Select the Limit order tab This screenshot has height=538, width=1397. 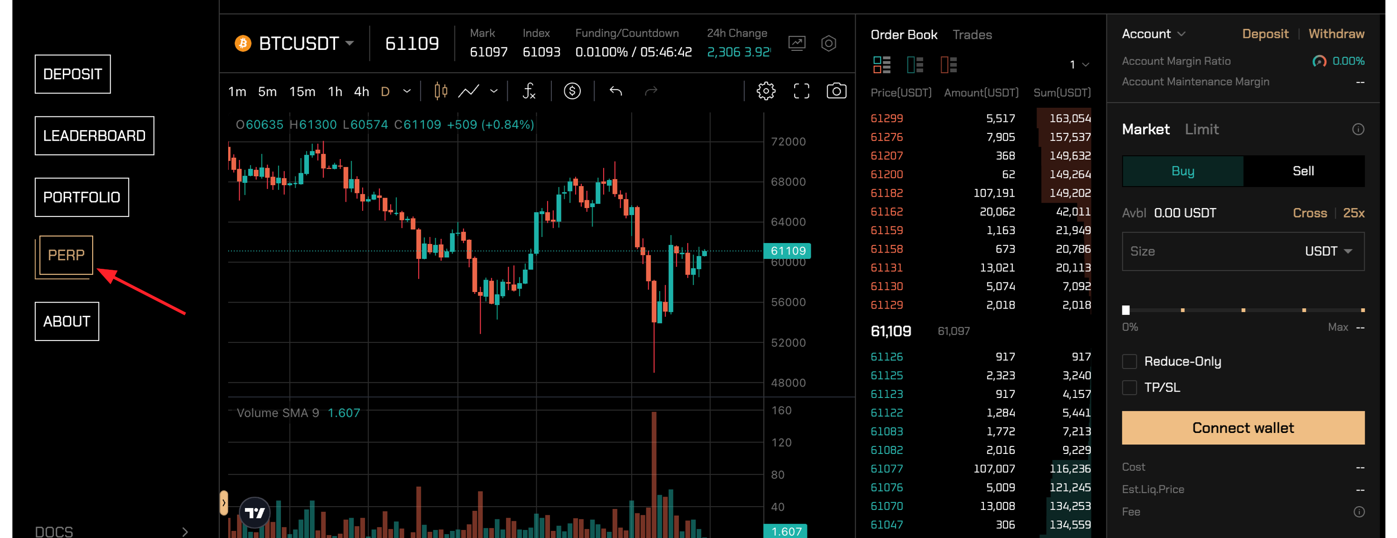pyautogui.click(x=1201, y=130)
